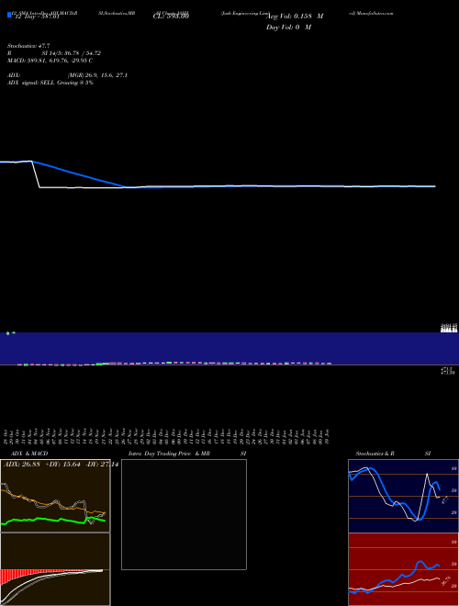Click the 'Stochastics & R' panel title
459x606 pixels.
coord(375,454)
